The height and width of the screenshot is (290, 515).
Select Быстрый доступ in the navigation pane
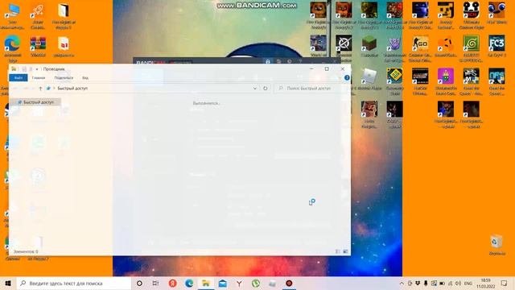35,102
